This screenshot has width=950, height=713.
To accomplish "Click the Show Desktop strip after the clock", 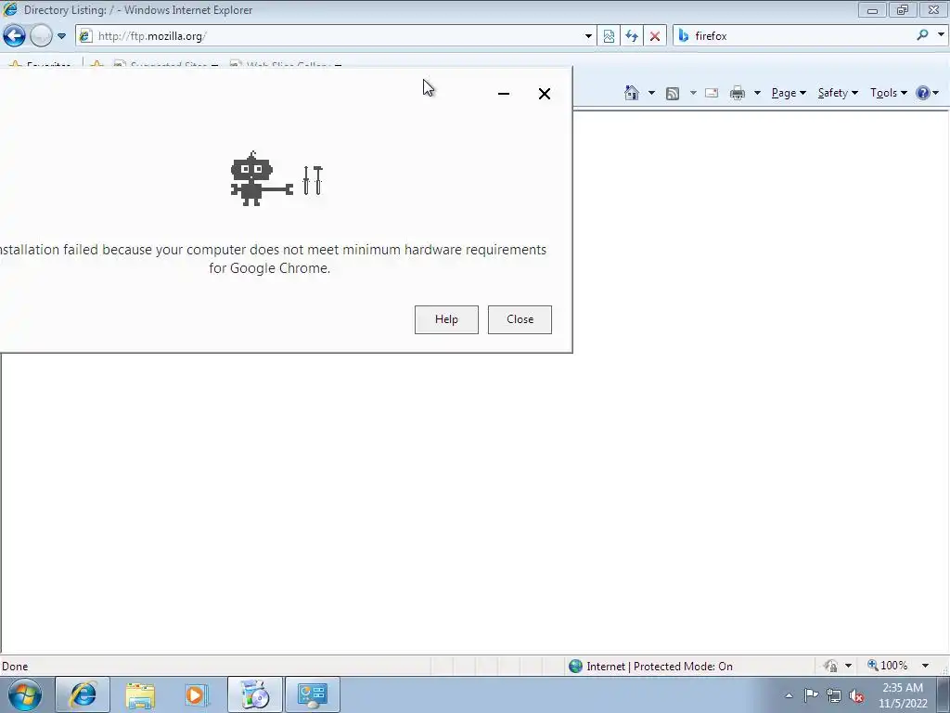I will [x=943, y=694].
